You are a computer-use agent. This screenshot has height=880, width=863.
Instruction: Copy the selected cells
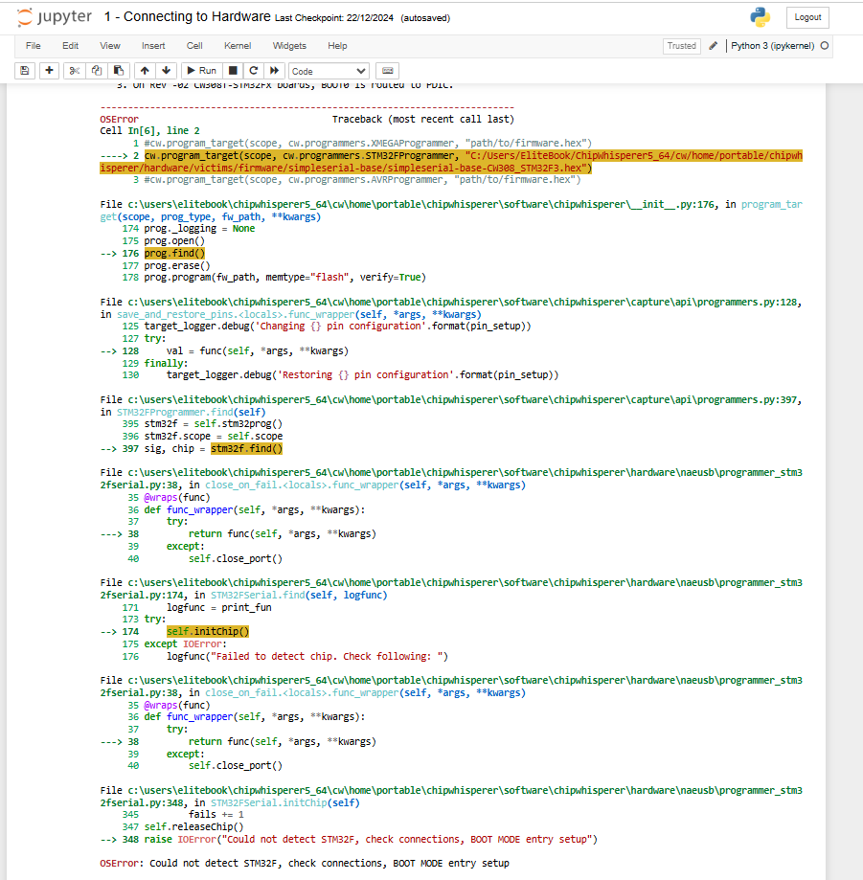(97, 71)
